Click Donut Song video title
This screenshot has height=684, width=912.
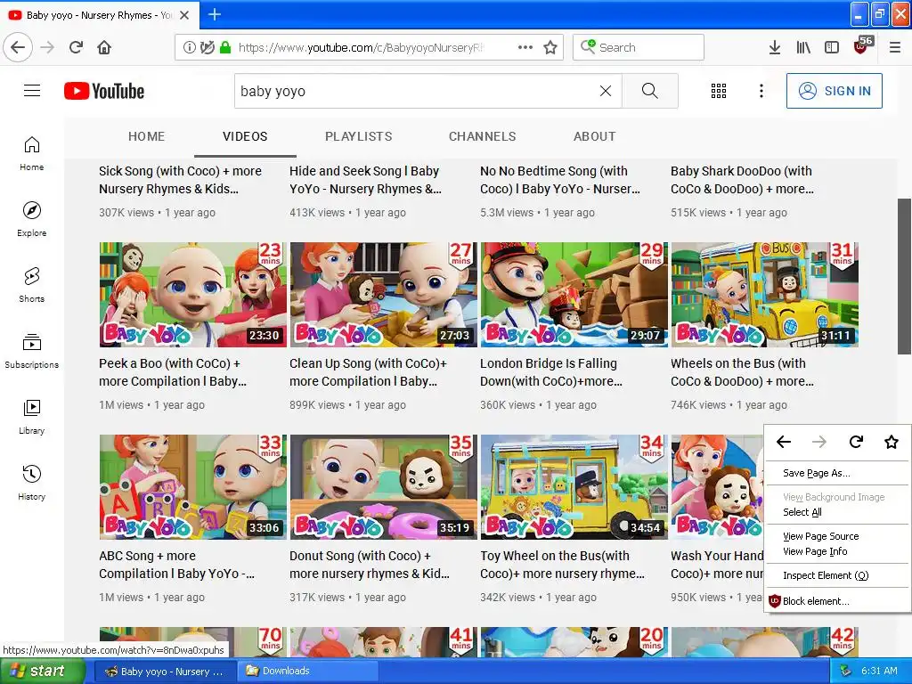point(370,565)
